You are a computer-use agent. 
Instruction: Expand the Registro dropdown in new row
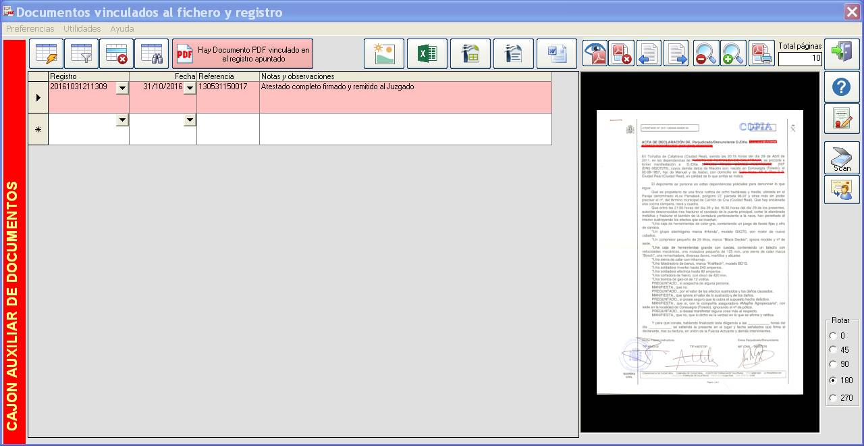pyautogui.click(x=122, y=120)
